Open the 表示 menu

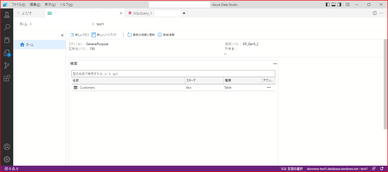pyautogui.click(x=50, y=4)
